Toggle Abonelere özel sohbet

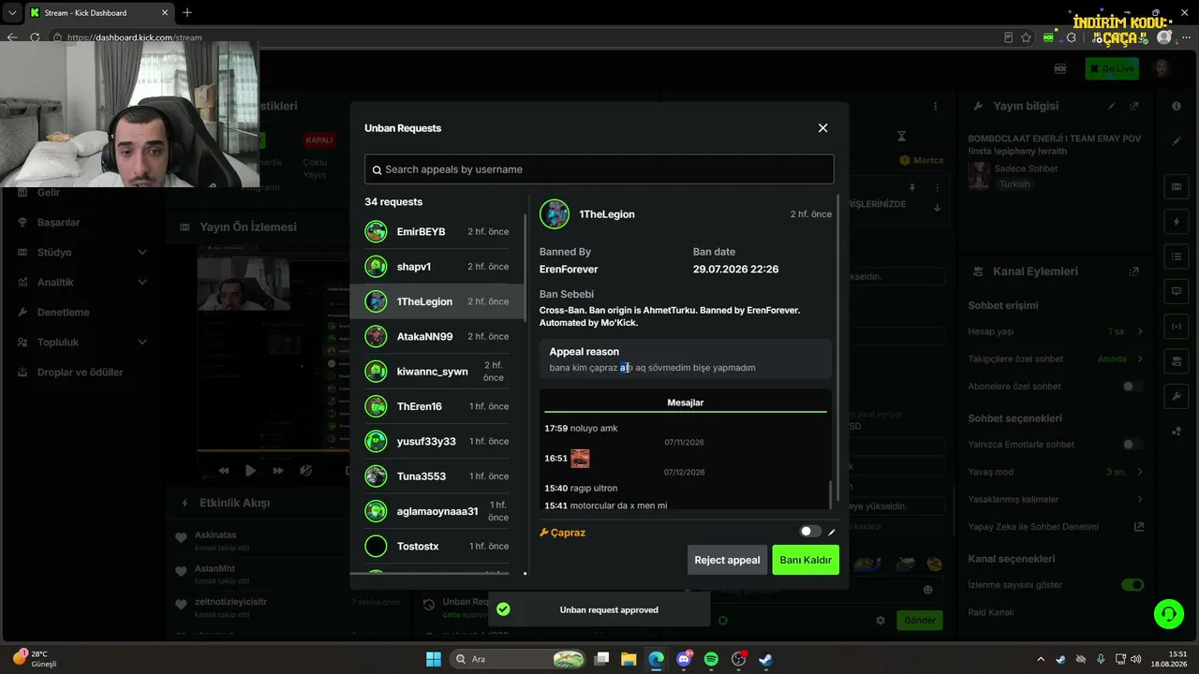1132,387
